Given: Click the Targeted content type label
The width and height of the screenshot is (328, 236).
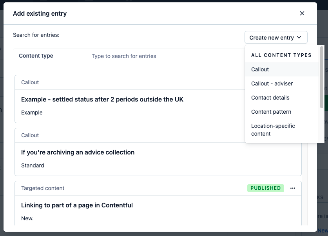Looking at the screenshot, I should 43,188.
